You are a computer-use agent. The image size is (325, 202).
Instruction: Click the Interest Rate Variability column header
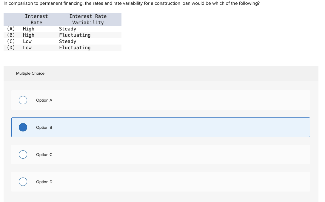pyautogui.click(x=88, y=19)
